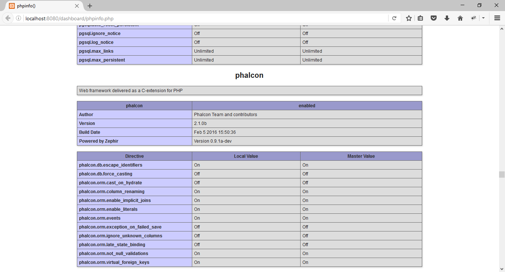This screenshot has width=505, height=272.
Task: Minimize the browser window
Action: pyautogui.click(x=462, y=5)
